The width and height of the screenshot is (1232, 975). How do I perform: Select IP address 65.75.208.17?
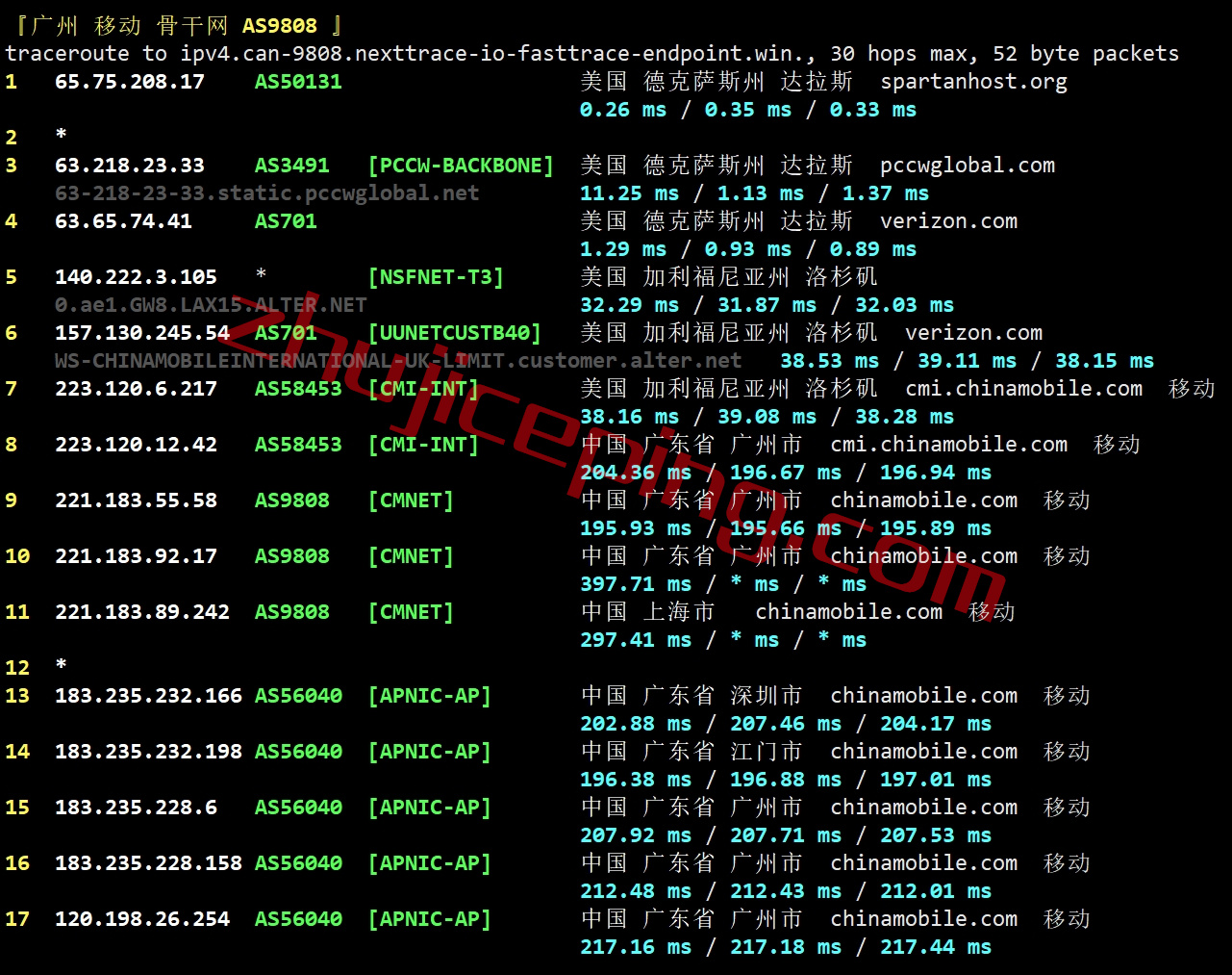pyautogui.click(x=130, y=82)
